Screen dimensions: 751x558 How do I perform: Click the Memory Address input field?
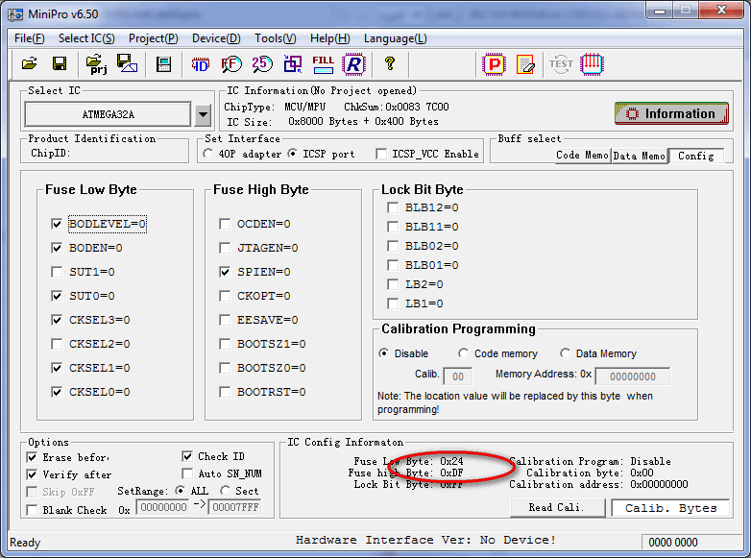point(632,376)
